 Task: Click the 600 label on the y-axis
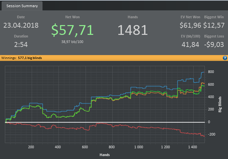click(x=211, y=84)
